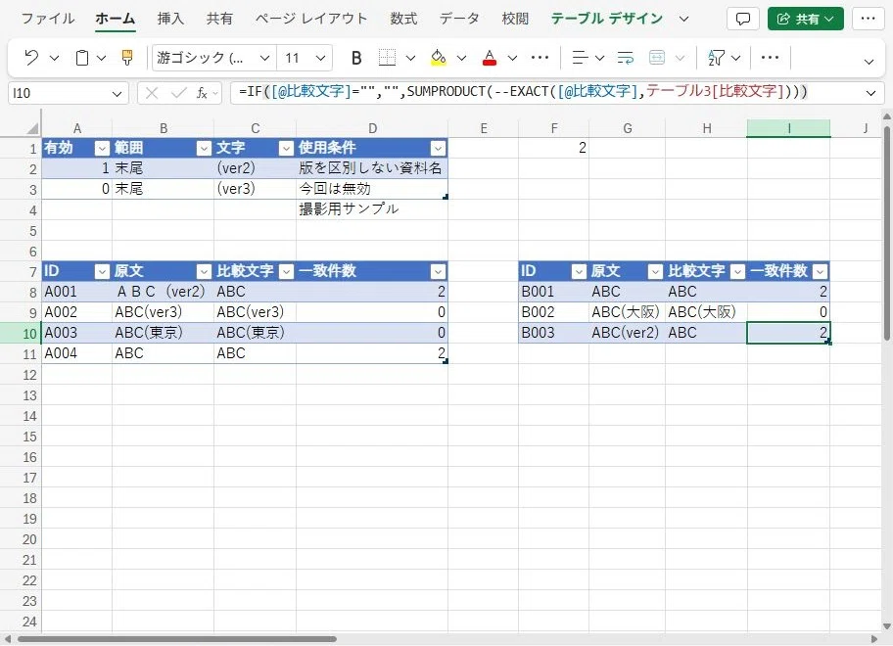893x646 pixels.
Task: Open filter for ID in column A
Action: (102, 271)
